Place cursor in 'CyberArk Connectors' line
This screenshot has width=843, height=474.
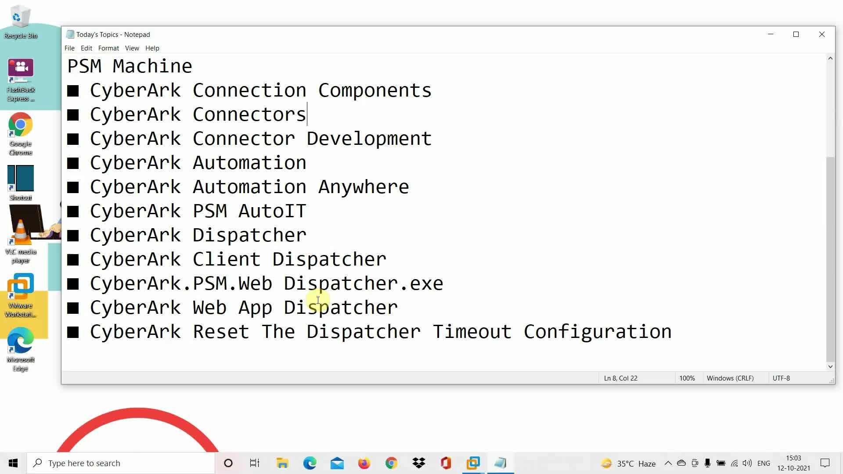[187, 115]
